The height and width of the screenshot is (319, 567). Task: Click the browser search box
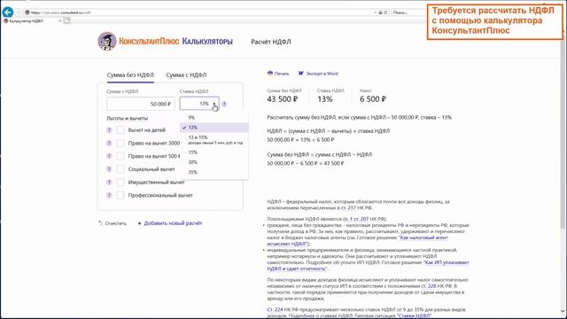pos(408,12)
